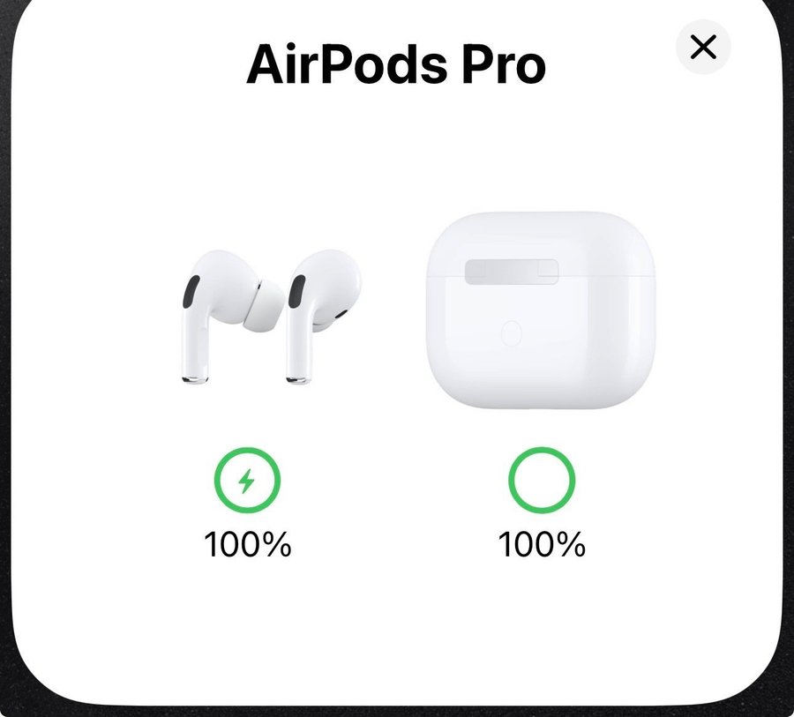The image size is (794, 717).
Task: Tap the silver tip of right AirPod stem
Action: (299, 379)
